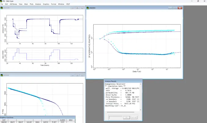Click OK in Analysis Results dialog
207x123 pixels.
tap(126, 117)
